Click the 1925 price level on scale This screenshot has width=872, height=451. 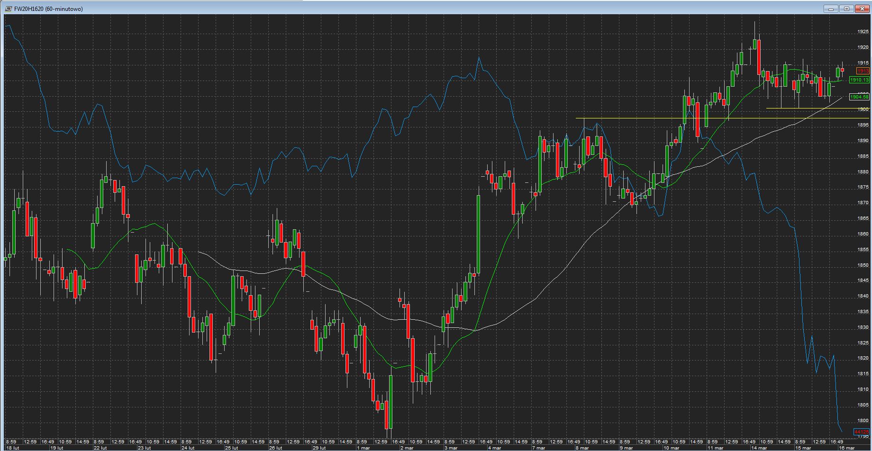(x=863, y=32)
